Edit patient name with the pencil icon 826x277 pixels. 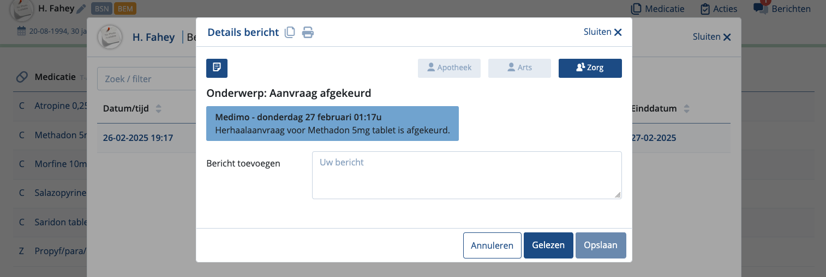81,9
